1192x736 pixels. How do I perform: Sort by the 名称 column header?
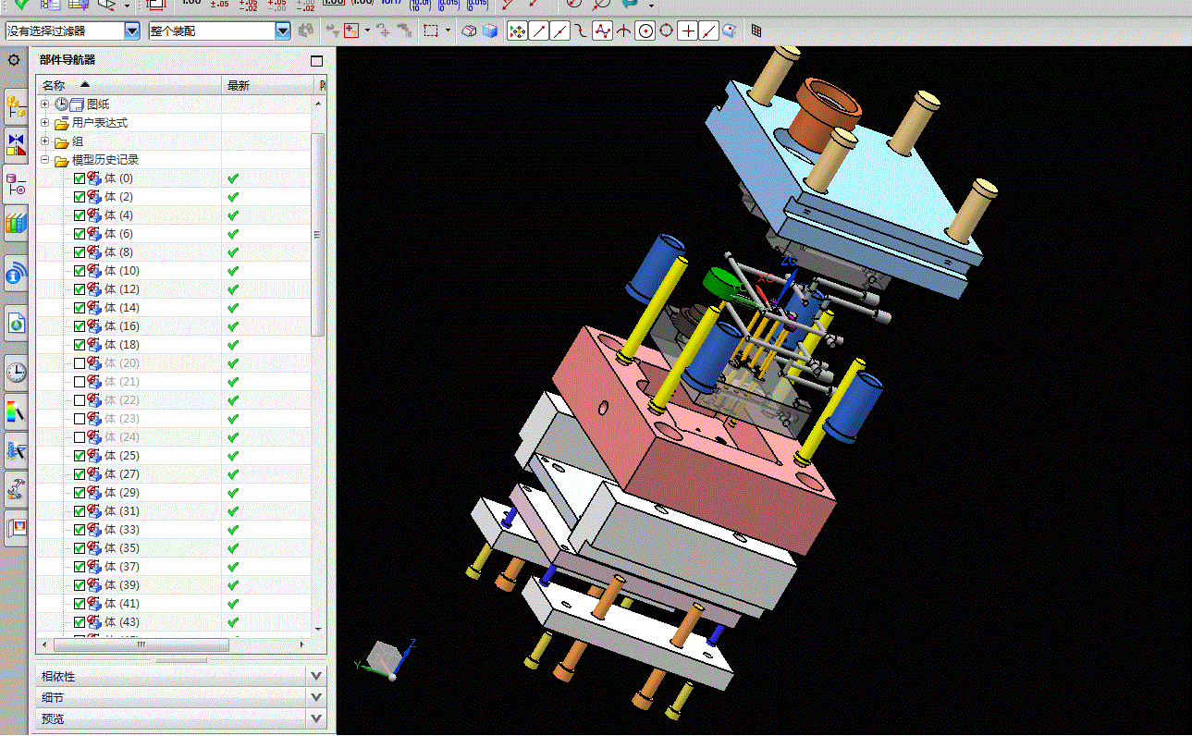[x=54, y=85]
